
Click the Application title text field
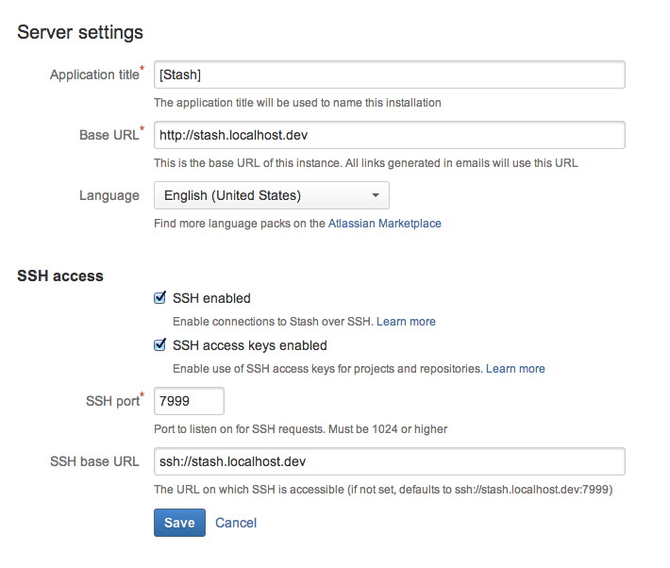coord(389,75)
